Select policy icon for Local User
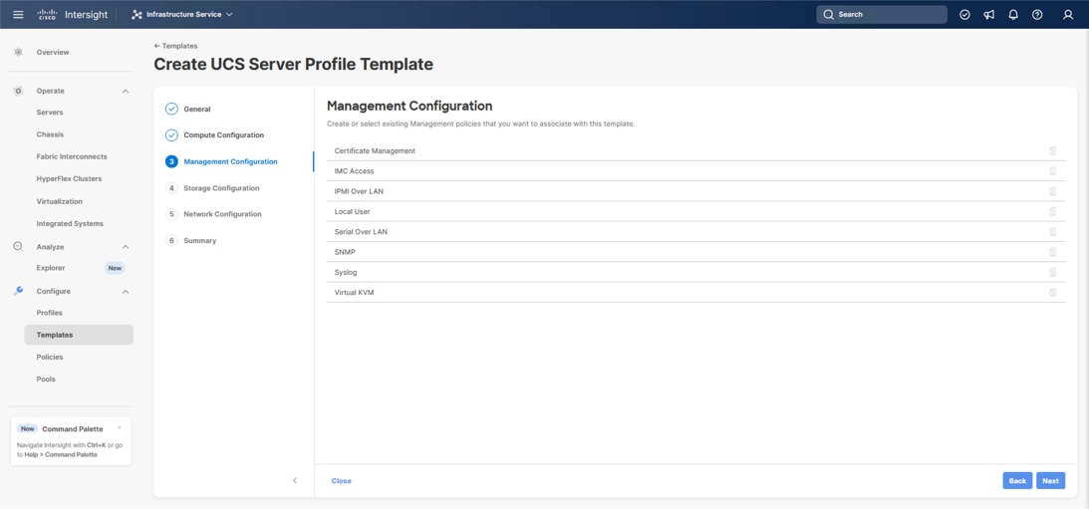Screen dimensions: 1089x509 [x=1053, y=211]
